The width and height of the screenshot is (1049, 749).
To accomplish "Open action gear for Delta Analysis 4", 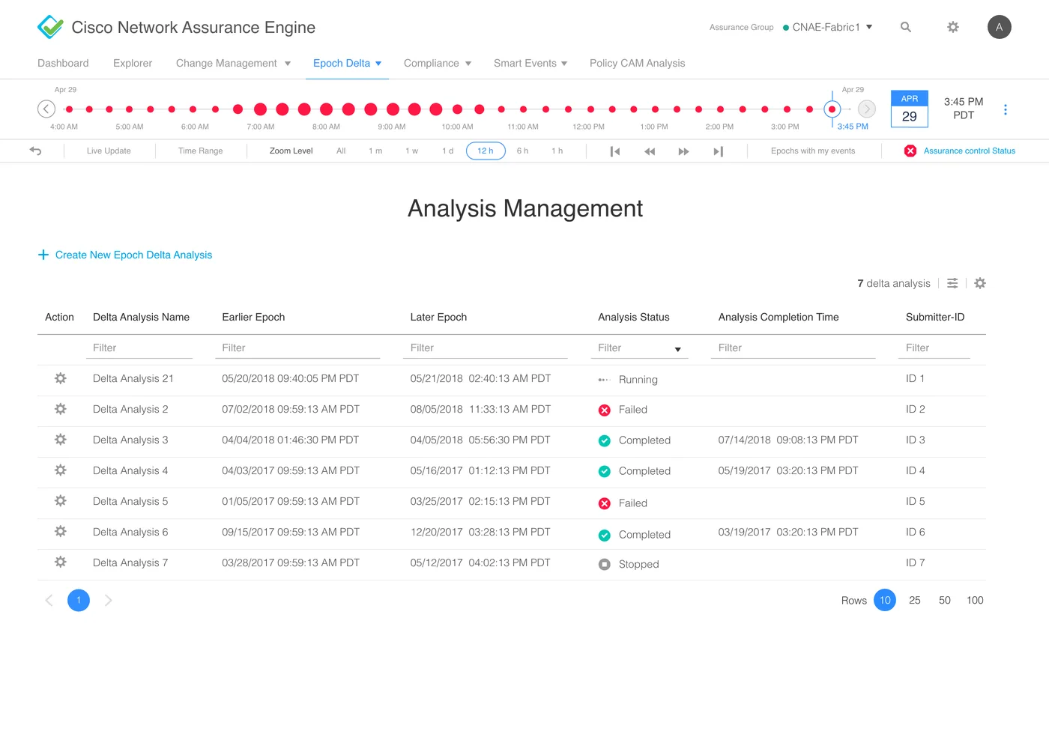I will click(61, 470).
